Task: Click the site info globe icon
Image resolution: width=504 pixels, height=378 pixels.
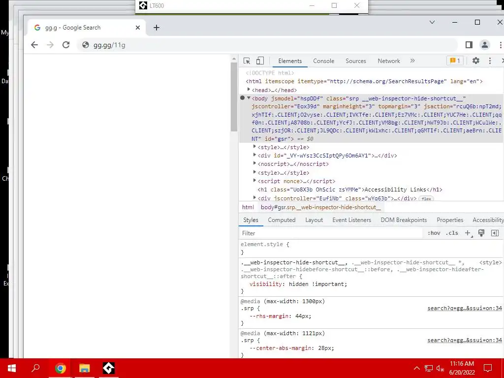Action: (86, 45)
